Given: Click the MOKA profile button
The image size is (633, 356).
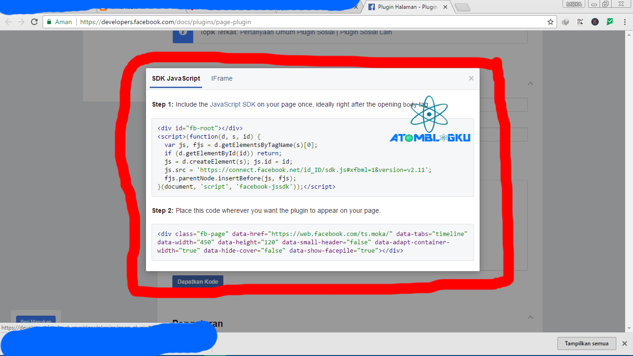Looking at the screenshot, I should pyautogui.click(x=574, y=4).
